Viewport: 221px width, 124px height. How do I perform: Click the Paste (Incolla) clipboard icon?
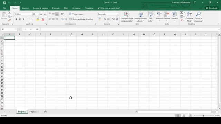click(4, 14)
